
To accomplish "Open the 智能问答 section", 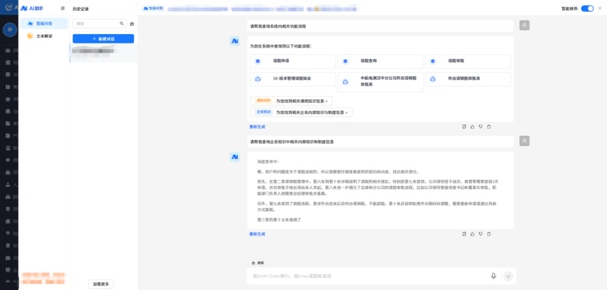I will point(44,24).
